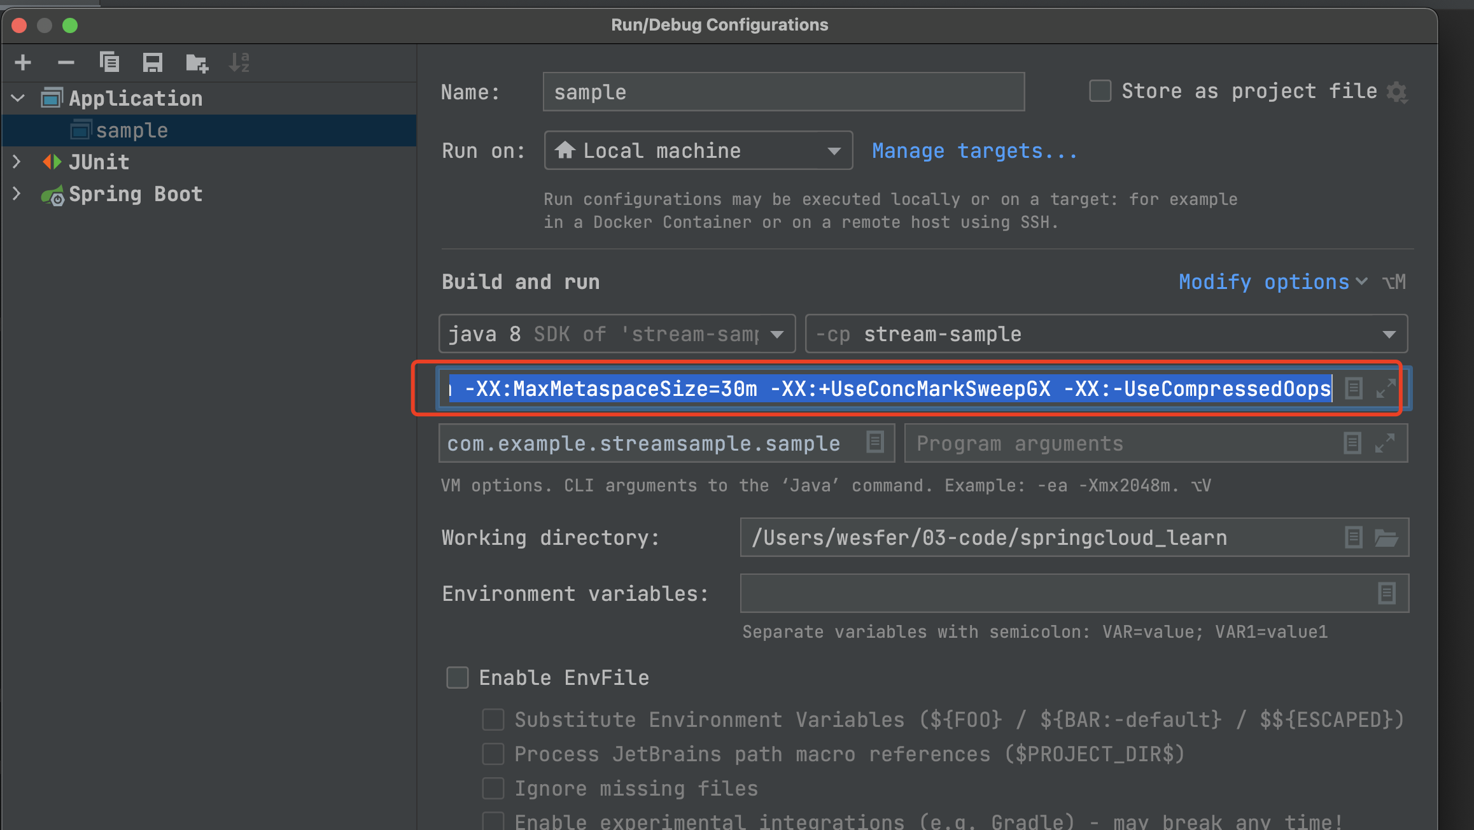The height and width of the screenshot is (830, 1474).
Task: Expand the VM options field editor
Action: tap(1386, 388)
